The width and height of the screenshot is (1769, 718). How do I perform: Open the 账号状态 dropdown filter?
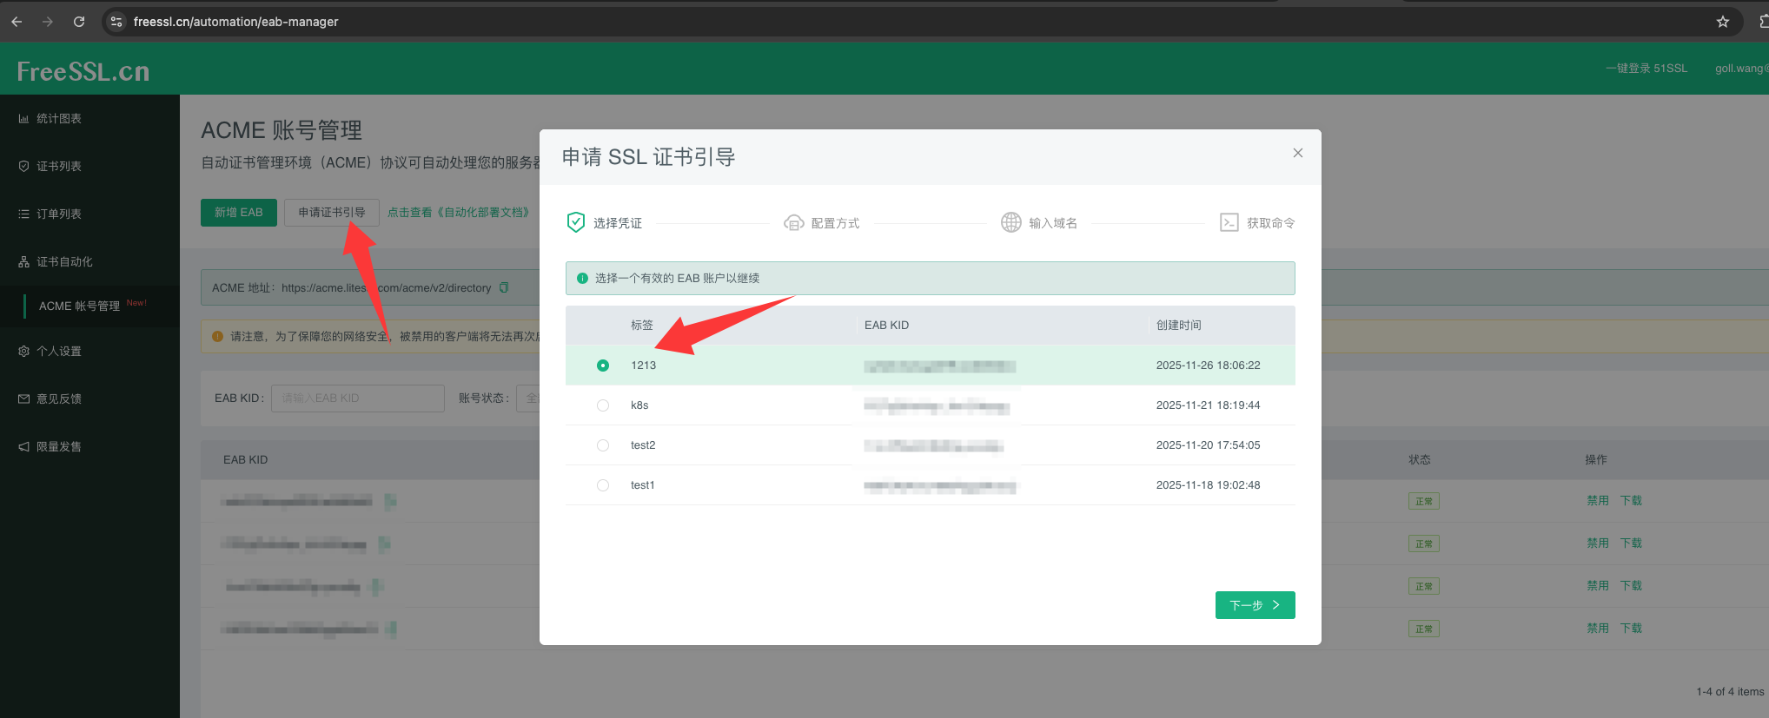527,399
